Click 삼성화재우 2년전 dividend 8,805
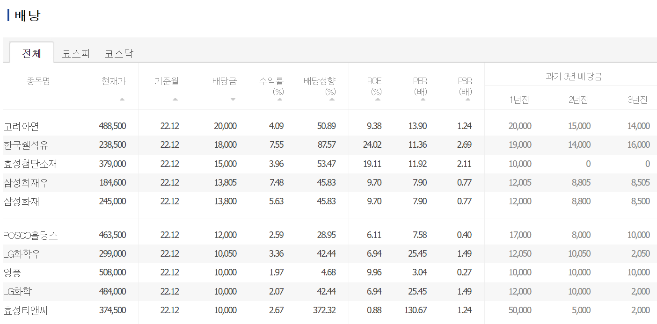The height and width of the screenshot is (324, 657). (581, 183)
